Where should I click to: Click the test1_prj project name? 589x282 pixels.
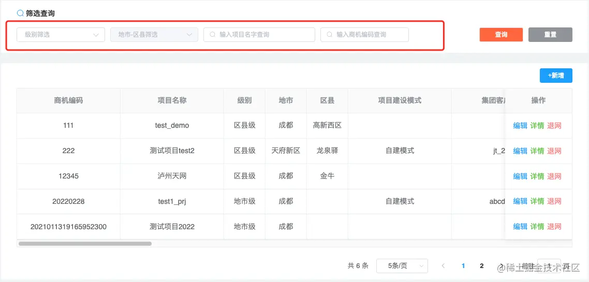(172, 201)
